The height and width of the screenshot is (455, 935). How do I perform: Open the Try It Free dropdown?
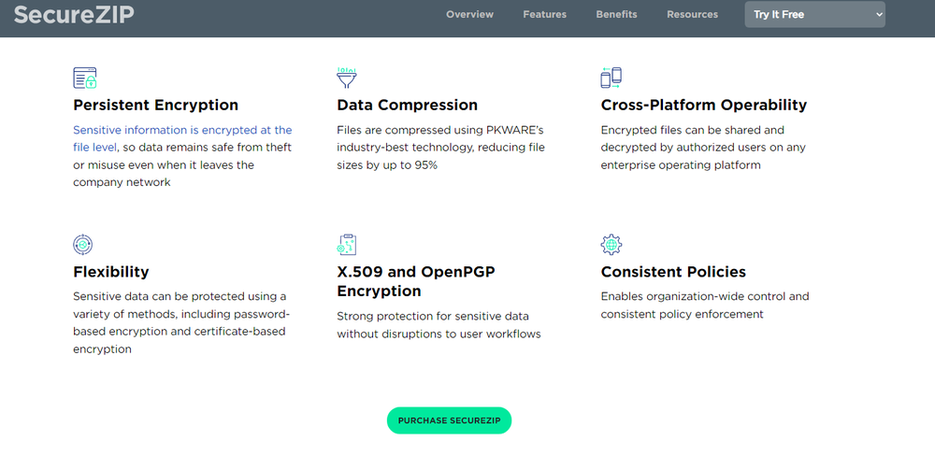[814, 14]
